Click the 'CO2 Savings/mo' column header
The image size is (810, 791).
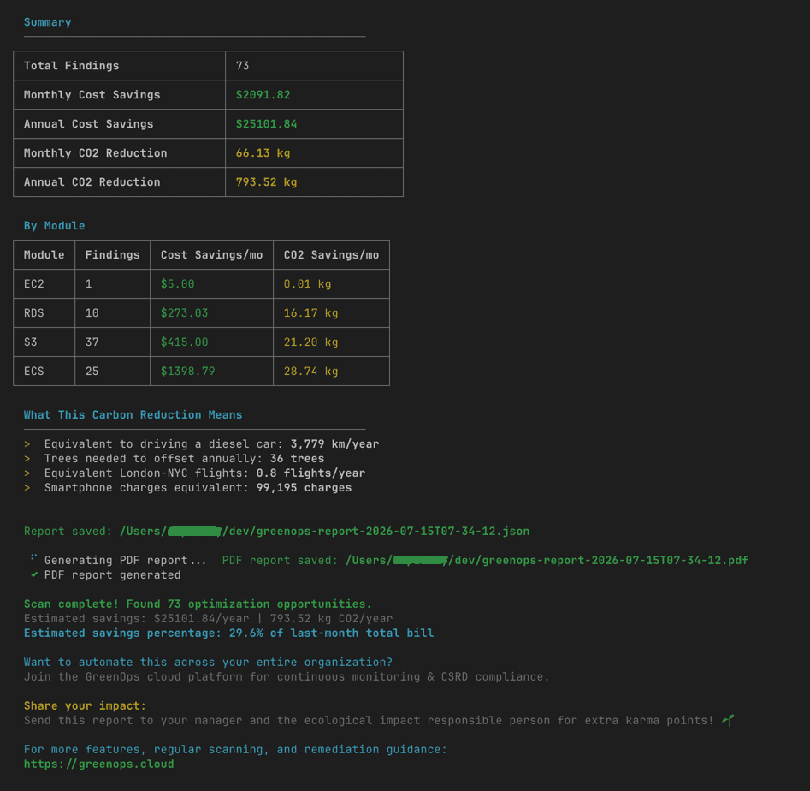[331, 255]
